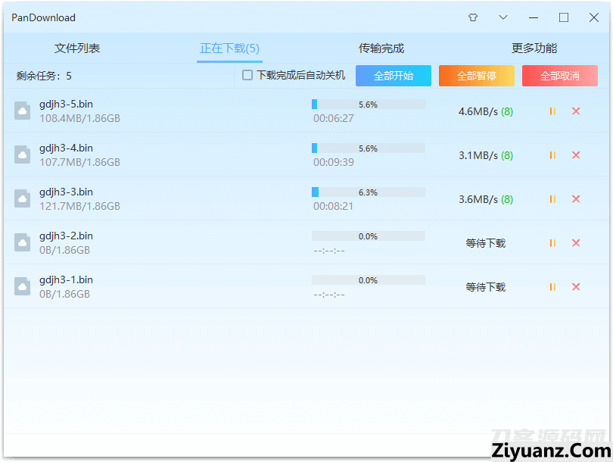Enable auto shutdown after download completes
Viewport: 613px width, 462px height.
pos(247,75)
